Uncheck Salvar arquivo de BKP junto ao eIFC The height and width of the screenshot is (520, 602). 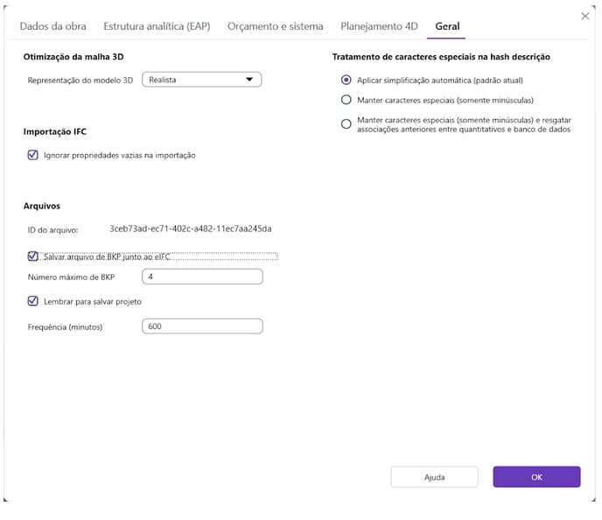(33, 256)
